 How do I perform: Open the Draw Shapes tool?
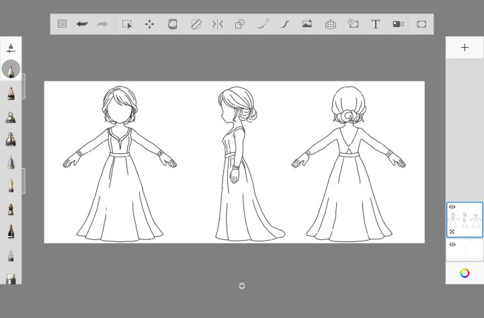tap(240, 24)
